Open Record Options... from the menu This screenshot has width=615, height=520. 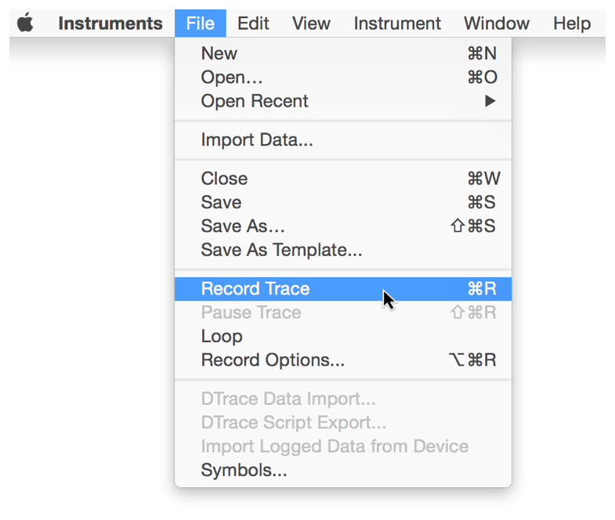pyautogui.click(x=273, y=360)
